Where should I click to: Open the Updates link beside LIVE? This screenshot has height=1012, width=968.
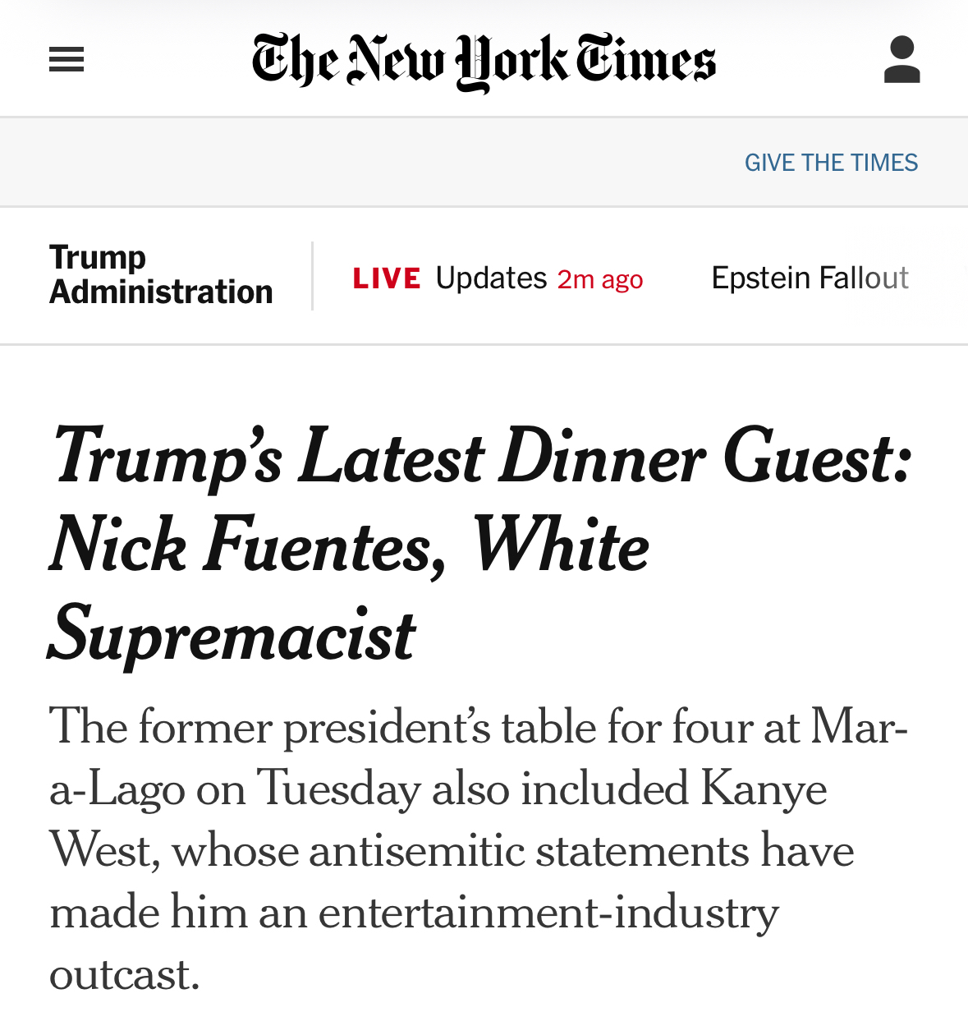491,278
